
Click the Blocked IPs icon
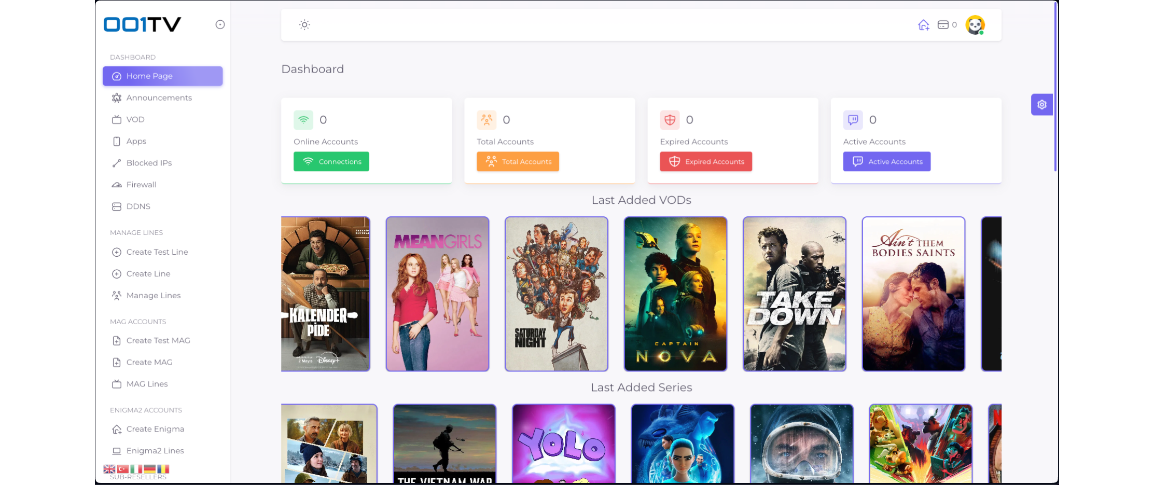(x=117, y=163)
